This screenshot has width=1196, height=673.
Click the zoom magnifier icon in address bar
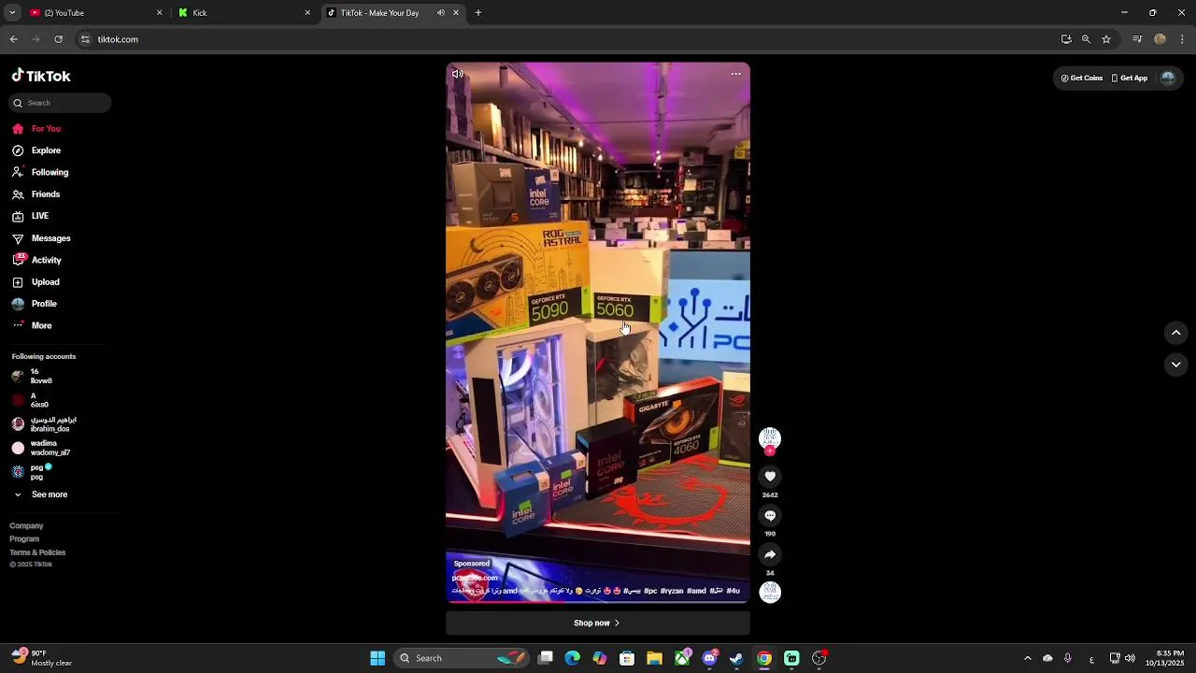tap(1086, 39)
